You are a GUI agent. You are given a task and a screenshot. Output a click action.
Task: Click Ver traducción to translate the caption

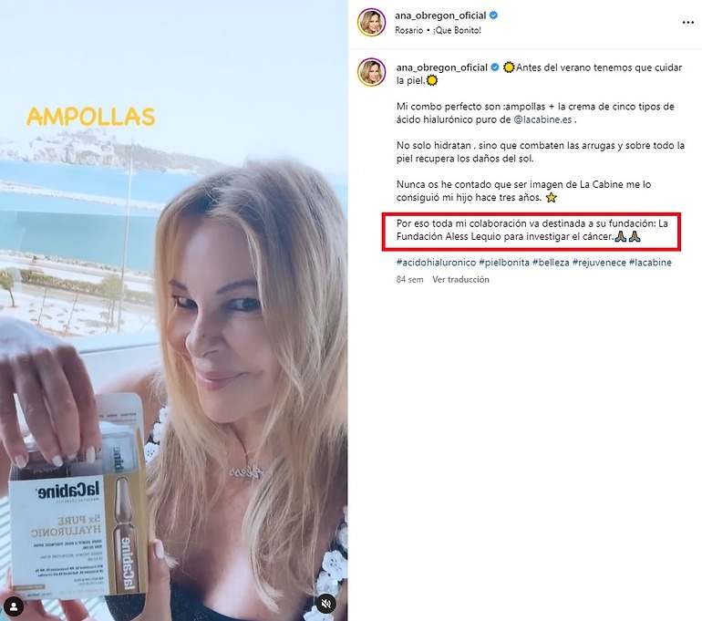460,279
